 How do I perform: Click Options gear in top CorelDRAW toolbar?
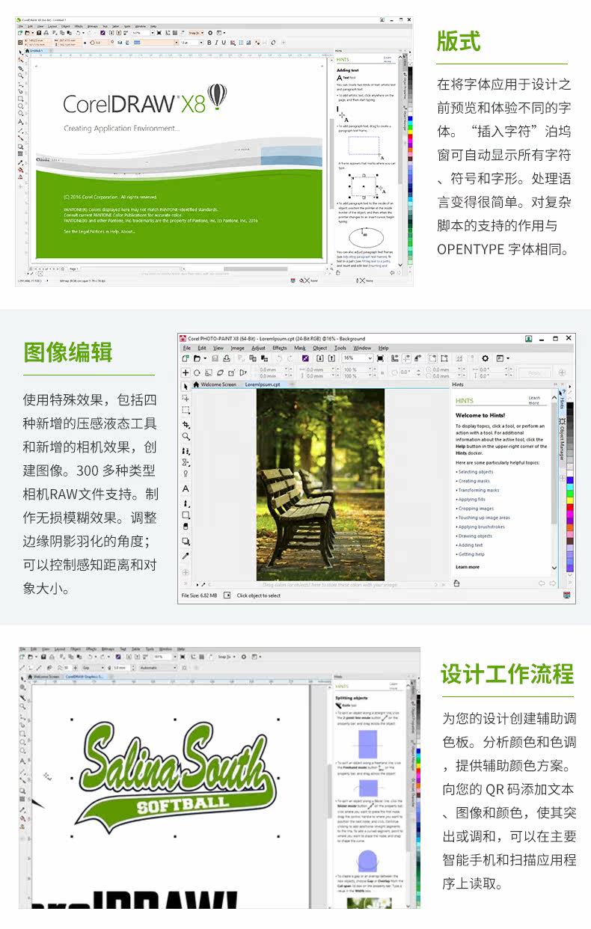[x=210, y=33]
